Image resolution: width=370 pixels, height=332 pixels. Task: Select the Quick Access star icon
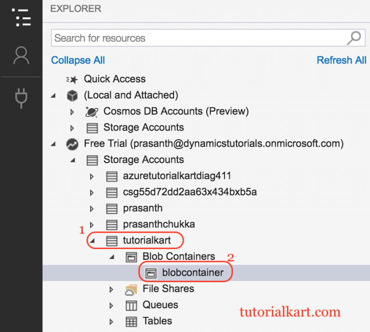pos(72,79)
